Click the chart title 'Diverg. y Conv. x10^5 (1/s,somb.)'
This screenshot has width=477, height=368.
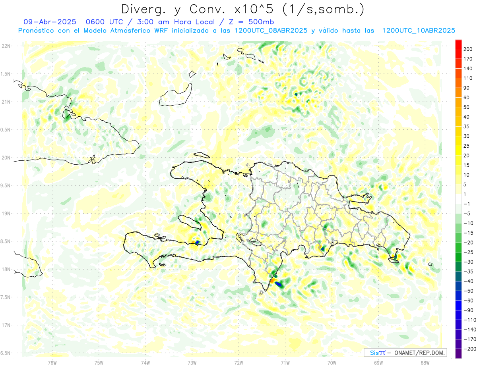(242, 9)
